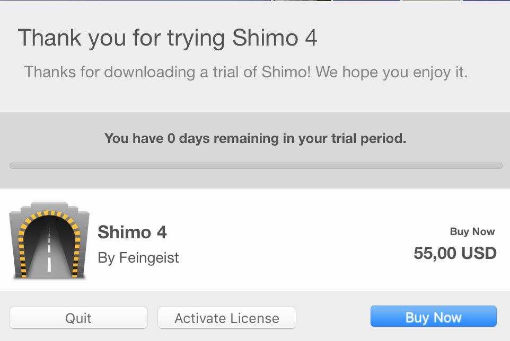
Task: Select the Shimo 4 product name
Action: [x=132, y=232]
